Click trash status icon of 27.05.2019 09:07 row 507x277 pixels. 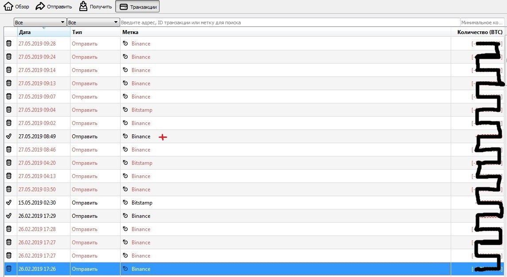9,96
